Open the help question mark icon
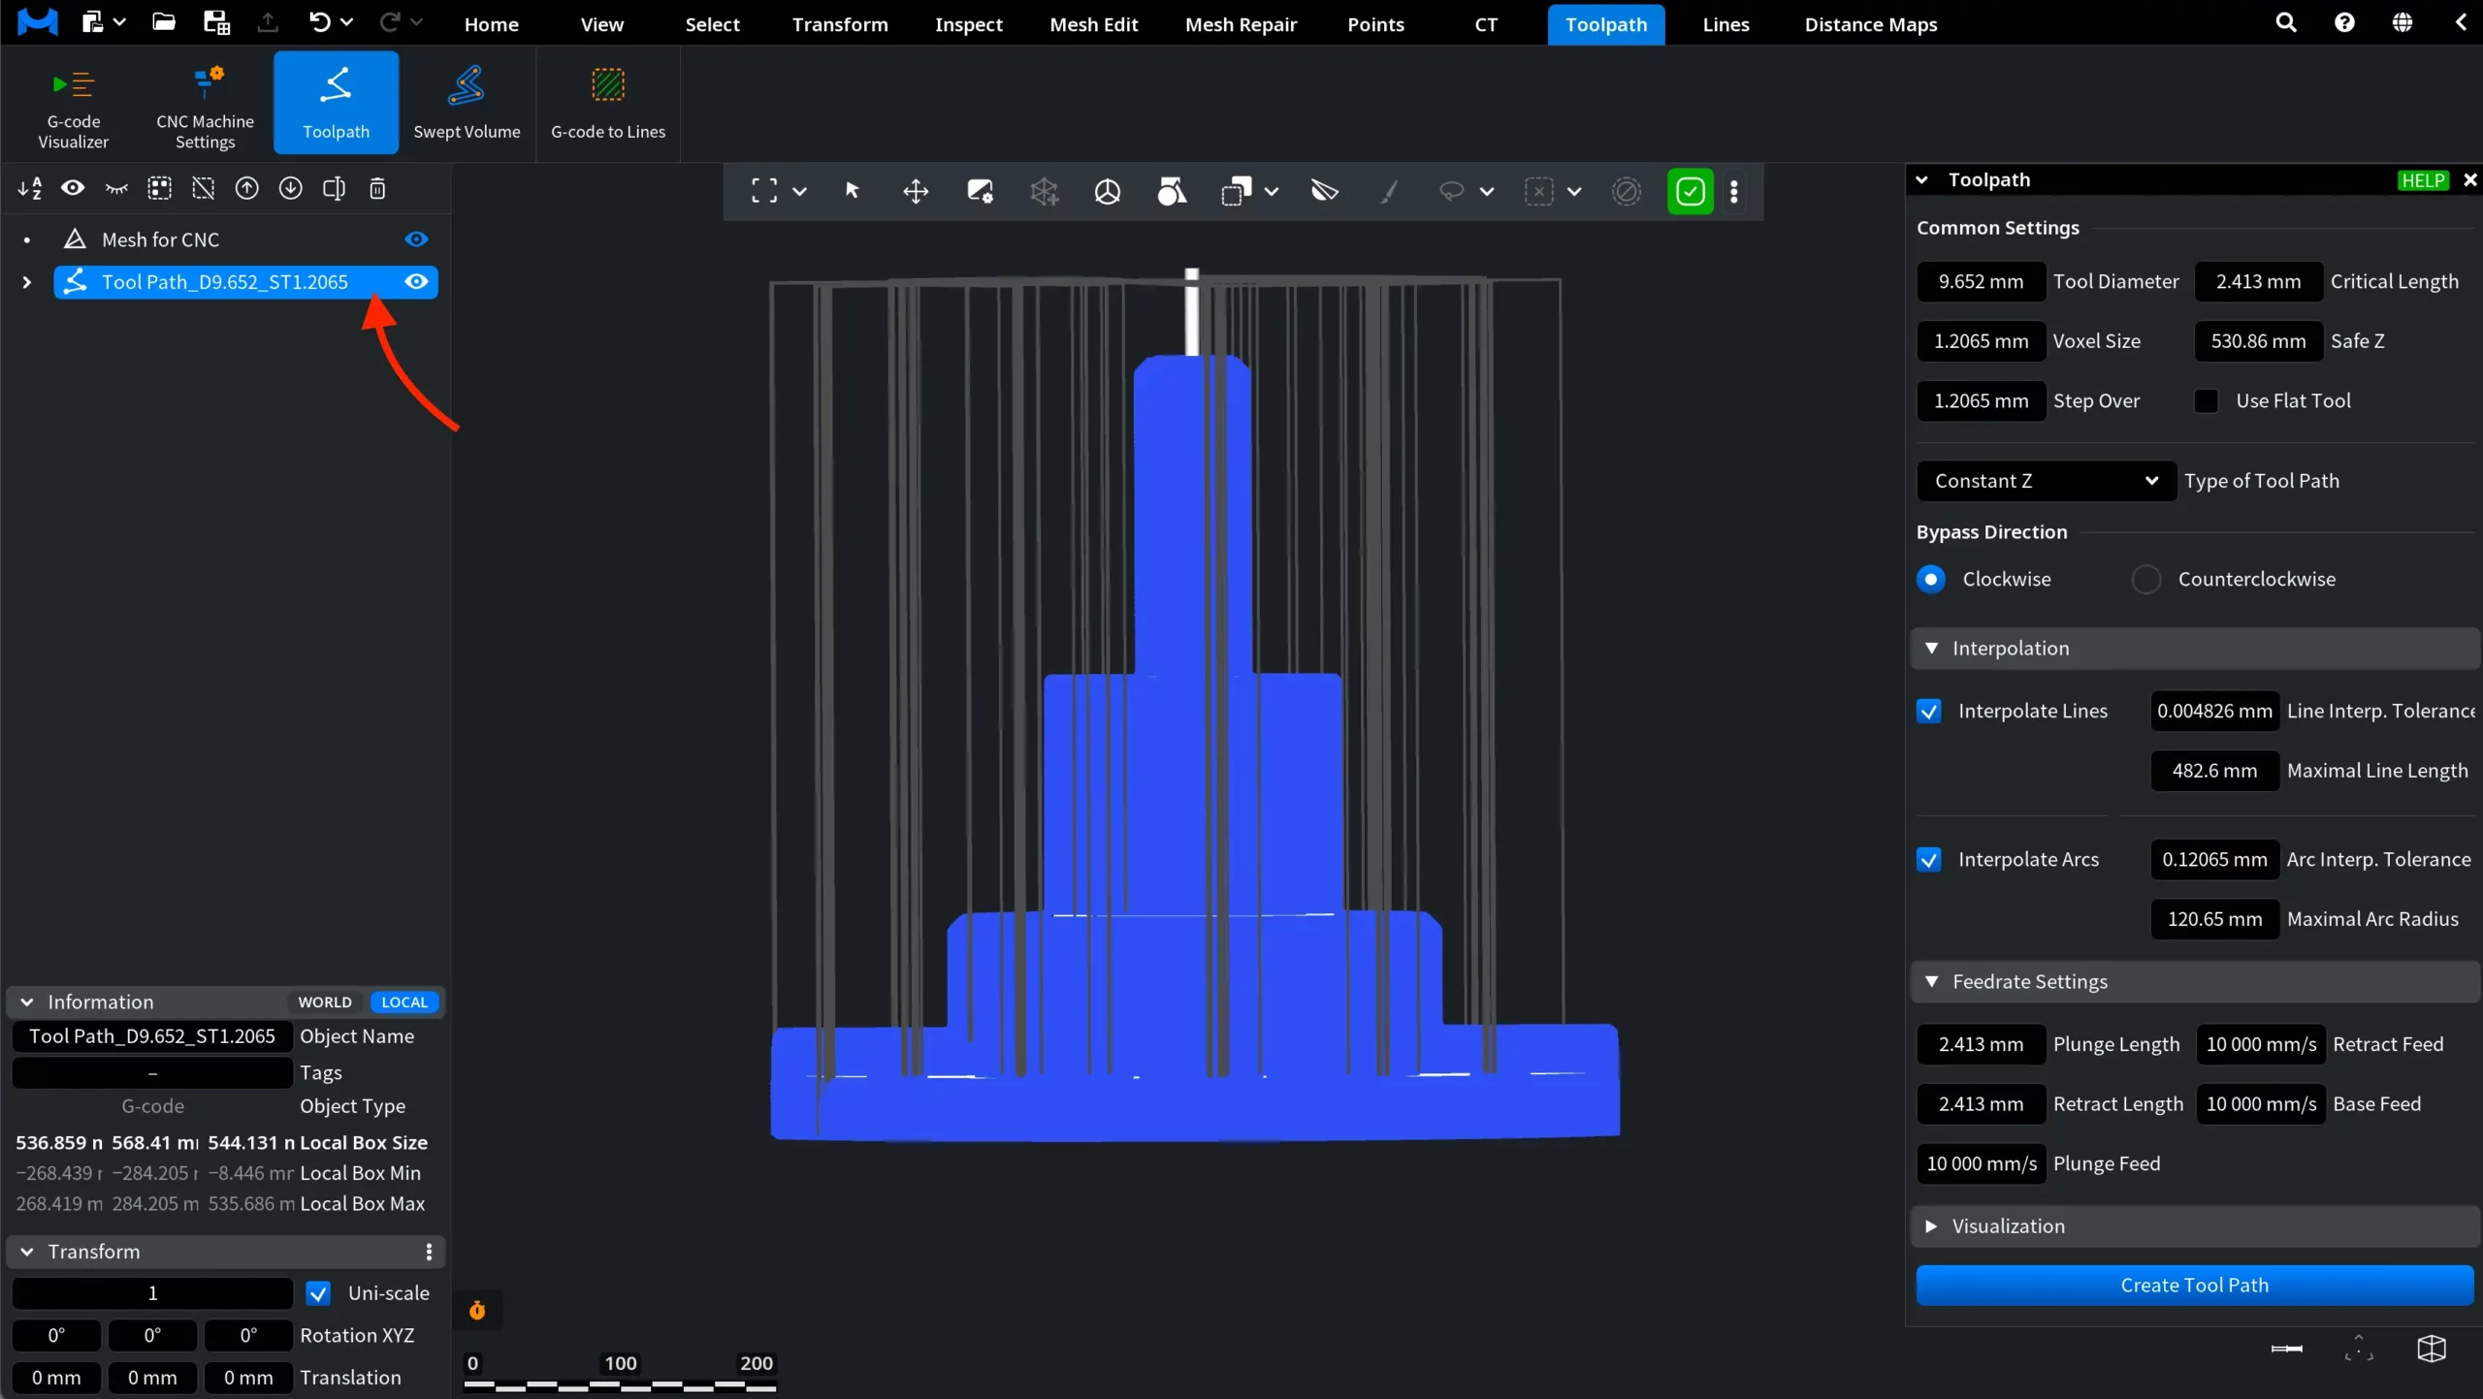 2344,22
